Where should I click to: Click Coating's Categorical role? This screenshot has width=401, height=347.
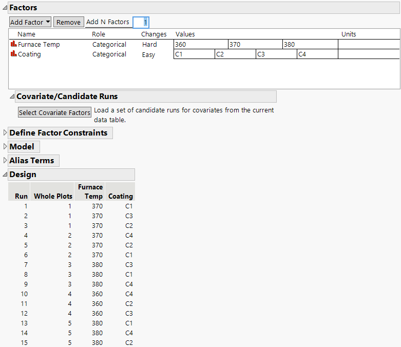109,54
